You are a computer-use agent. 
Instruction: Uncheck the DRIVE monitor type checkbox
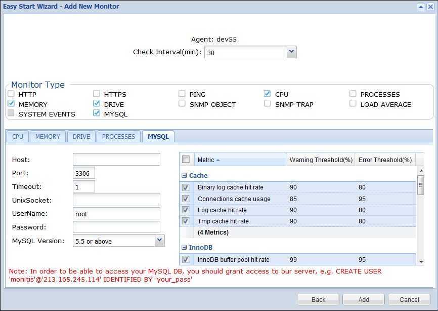pyautogui.click(x=97, y=103)
